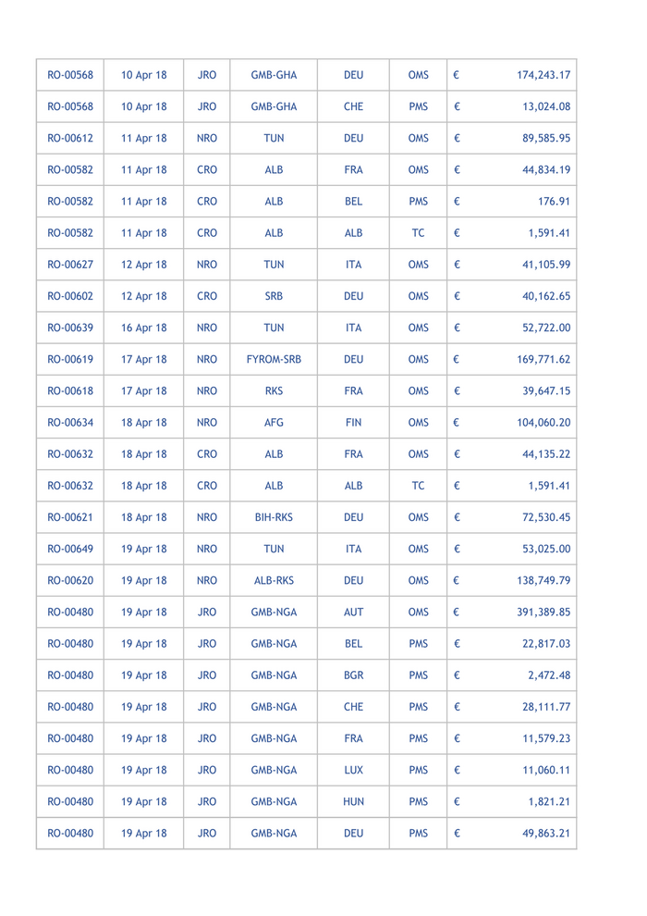
Task: Click the SRB destination cell
Action: point(274,296)
